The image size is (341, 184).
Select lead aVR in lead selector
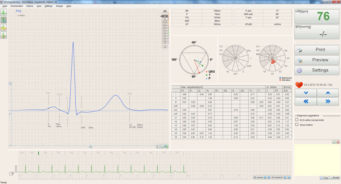coord(165,22)
